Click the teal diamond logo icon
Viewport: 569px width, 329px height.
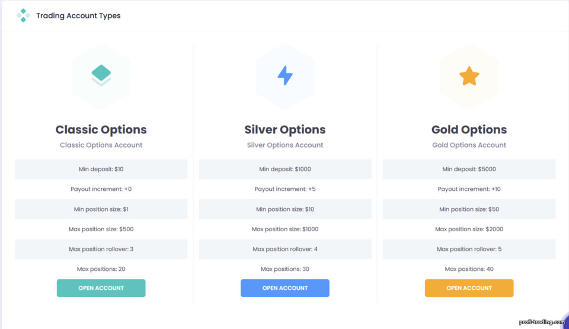23,15
